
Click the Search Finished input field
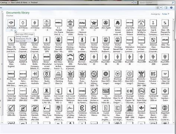click(x=155, y=3)
